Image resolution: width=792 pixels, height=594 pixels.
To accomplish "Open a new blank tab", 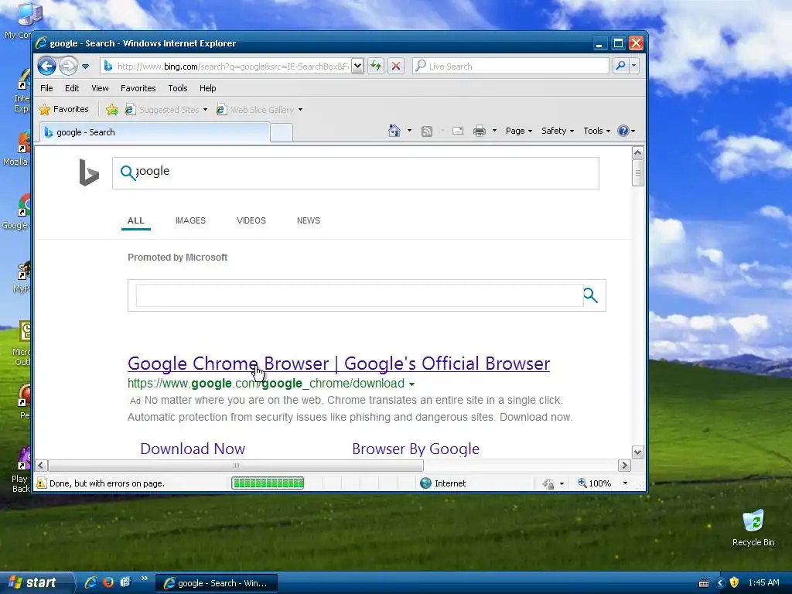I will (x=282, y=133).
